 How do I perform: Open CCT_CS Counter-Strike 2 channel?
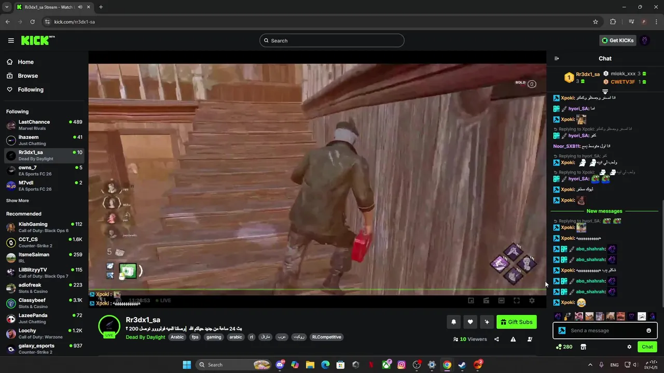click(x=44, y=242)
